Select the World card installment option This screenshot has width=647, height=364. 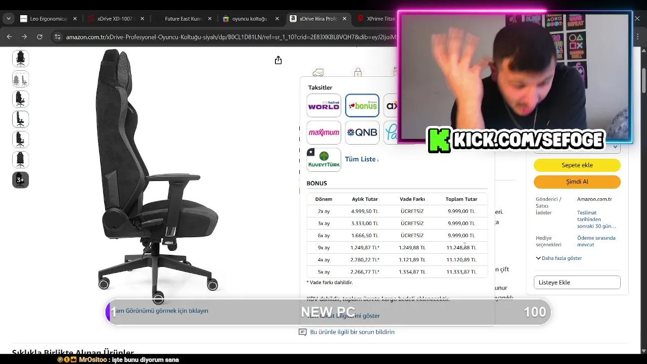coord(323,106)
